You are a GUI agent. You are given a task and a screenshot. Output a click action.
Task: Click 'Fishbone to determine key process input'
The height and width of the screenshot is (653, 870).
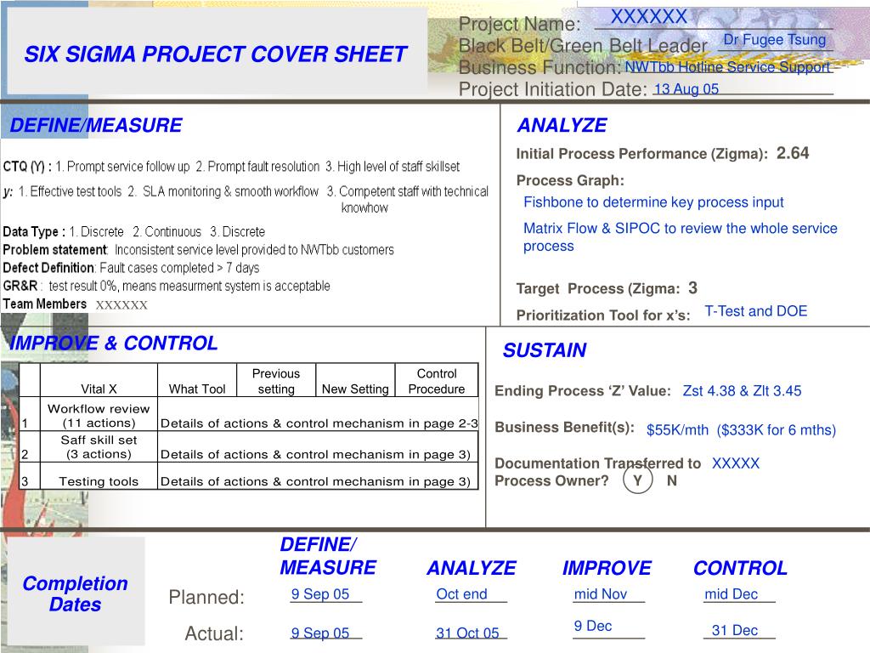tap(653, 202)
